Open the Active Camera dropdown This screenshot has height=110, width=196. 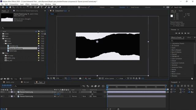(x=111, y=78)
